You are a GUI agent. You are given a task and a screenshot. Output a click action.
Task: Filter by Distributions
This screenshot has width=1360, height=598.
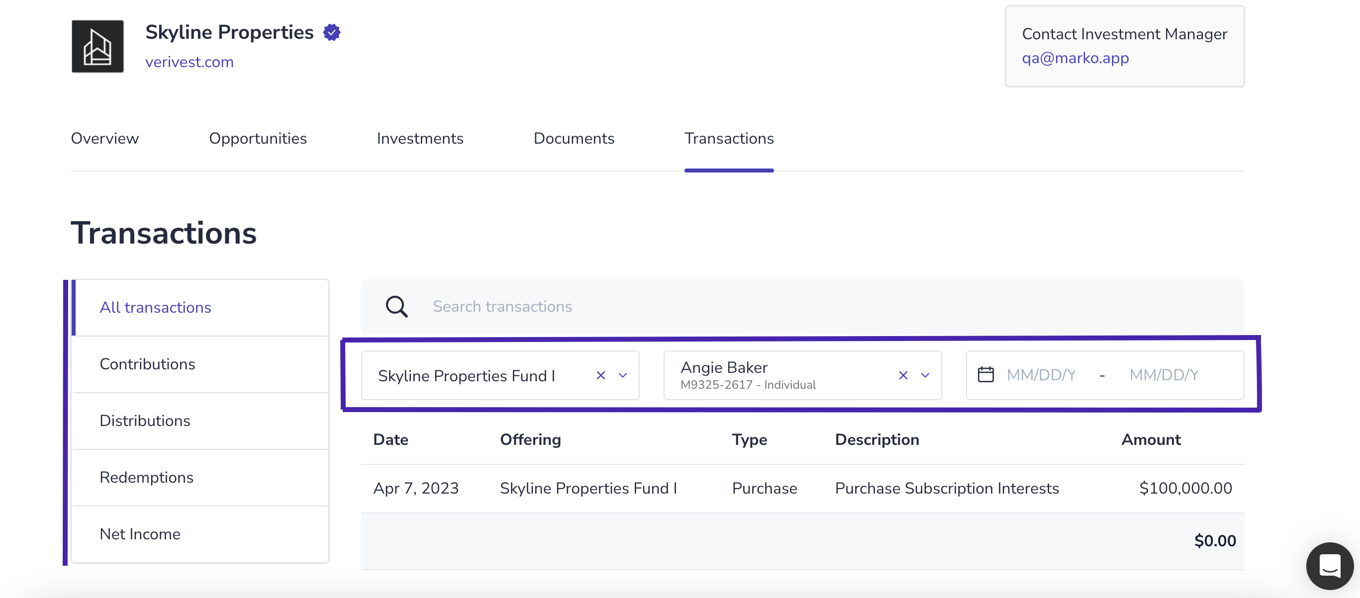tap(200, 421)
